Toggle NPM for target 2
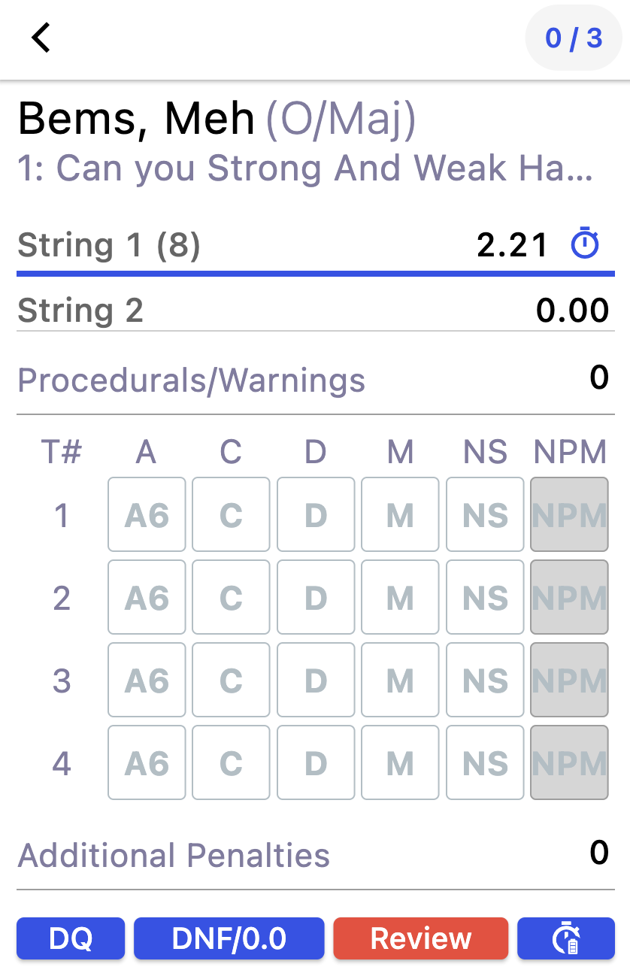The height and width of the screenshot is (970, 630). point(569,598)
